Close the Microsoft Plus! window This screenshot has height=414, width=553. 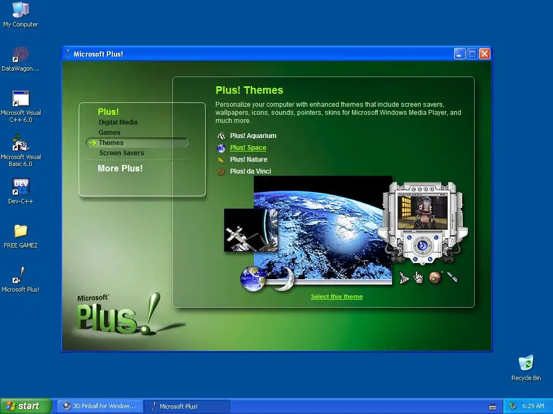coord(485,54)
